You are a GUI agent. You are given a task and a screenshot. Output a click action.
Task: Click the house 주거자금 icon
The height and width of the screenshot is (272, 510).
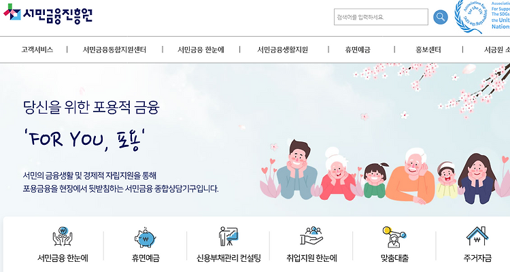click(x=477, y=236)
